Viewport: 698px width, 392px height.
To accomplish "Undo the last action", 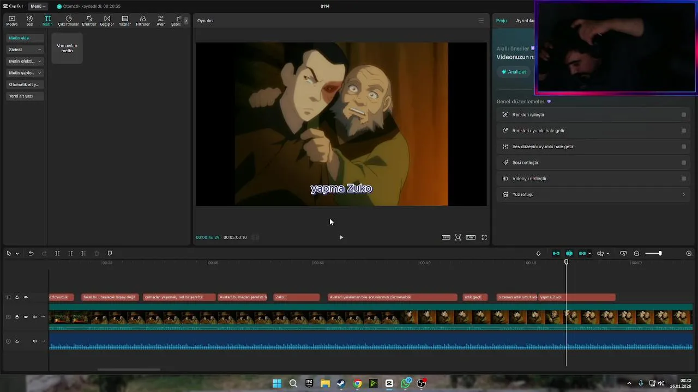I will coord(31,253).
